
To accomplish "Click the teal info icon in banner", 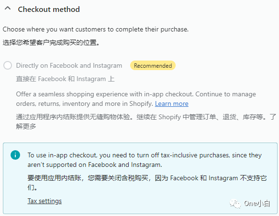I will (x=15, y=155).
